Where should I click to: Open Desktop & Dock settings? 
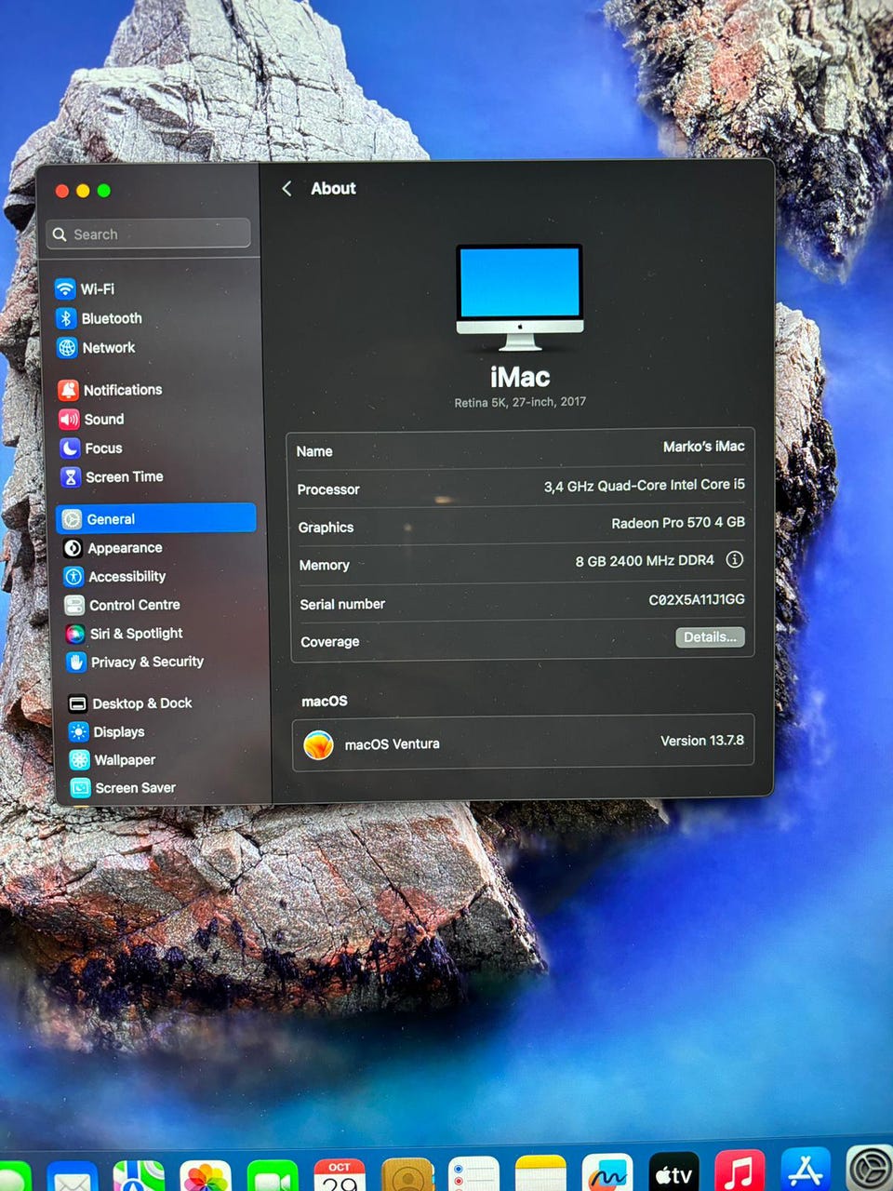pyautogui.click(x=130, y=703)
